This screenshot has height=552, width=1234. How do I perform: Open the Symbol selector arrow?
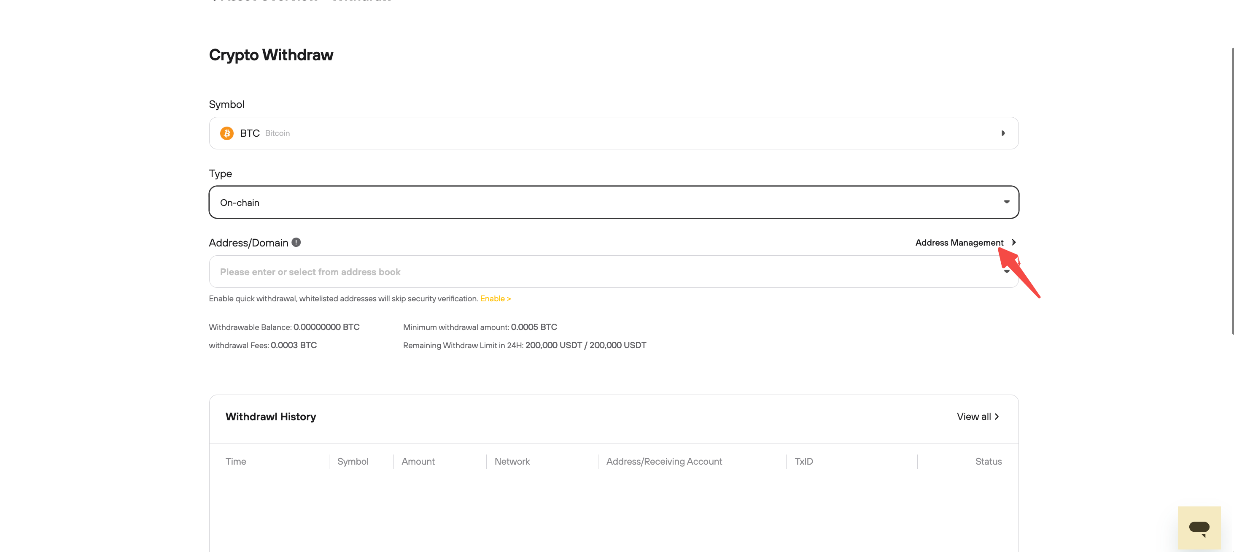[x=1002, y=133]
